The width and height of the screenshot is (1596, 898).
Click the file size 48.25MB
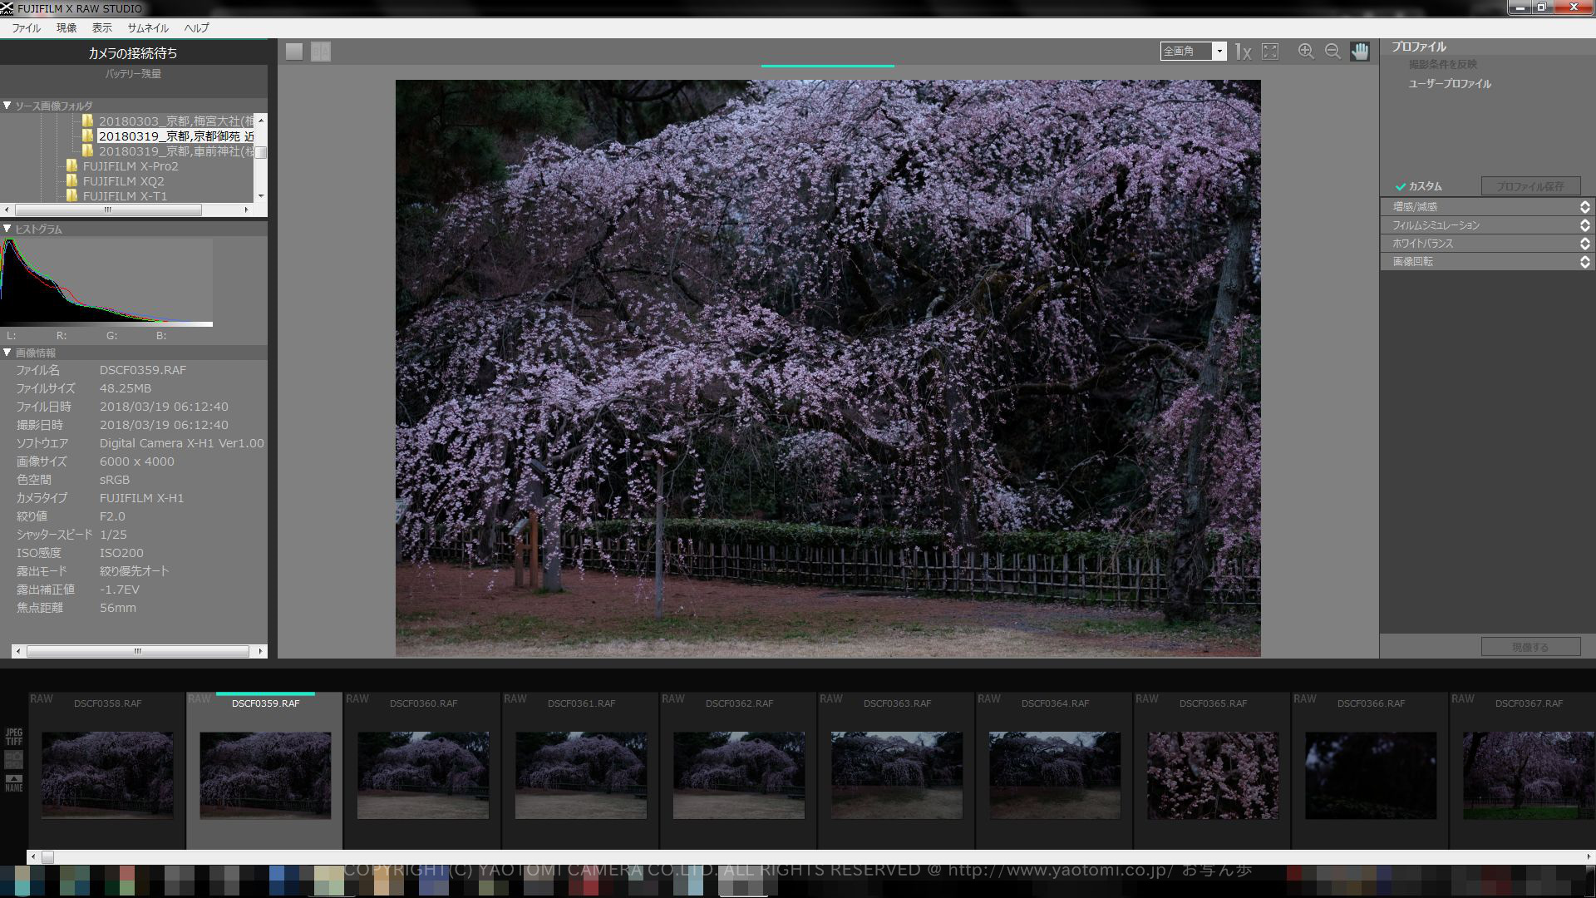[x=126, y=388]
